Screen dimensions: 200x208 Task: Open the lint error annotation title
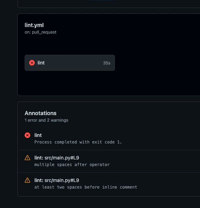point(38,135)
